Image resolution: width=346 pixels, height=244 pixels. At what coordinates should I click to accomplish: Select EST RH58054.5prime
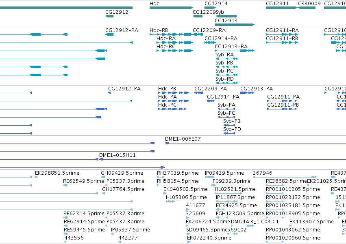(178, 181)
